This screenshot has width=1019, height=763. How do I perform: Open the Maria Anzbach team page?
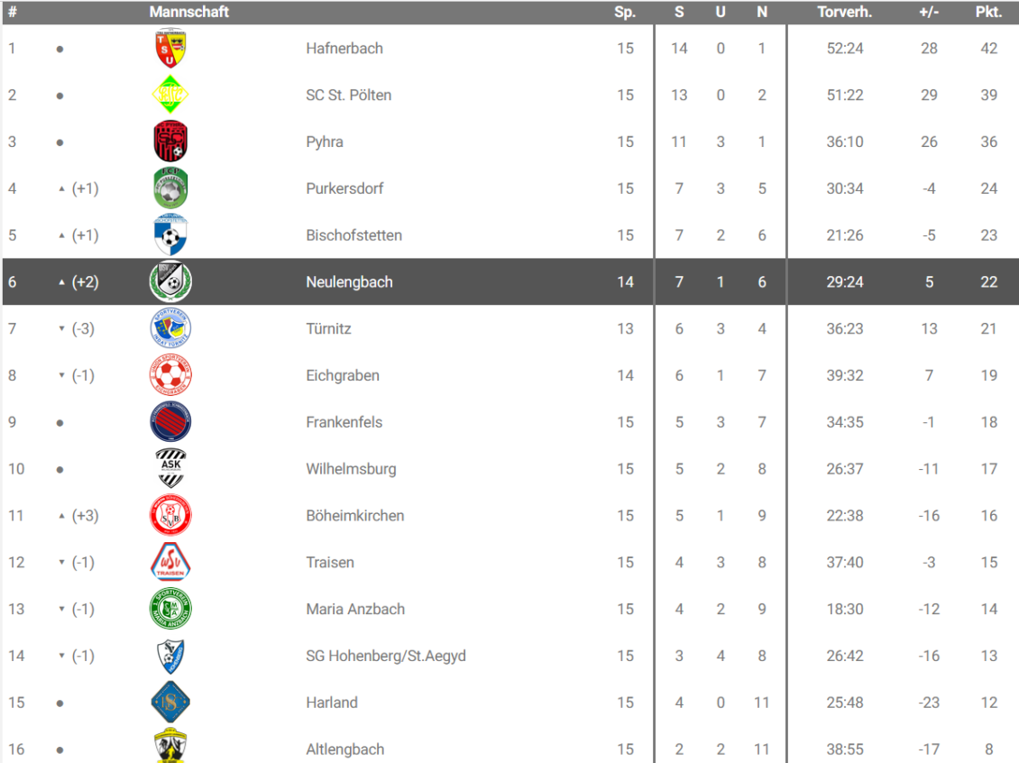(x=354, y=609)
